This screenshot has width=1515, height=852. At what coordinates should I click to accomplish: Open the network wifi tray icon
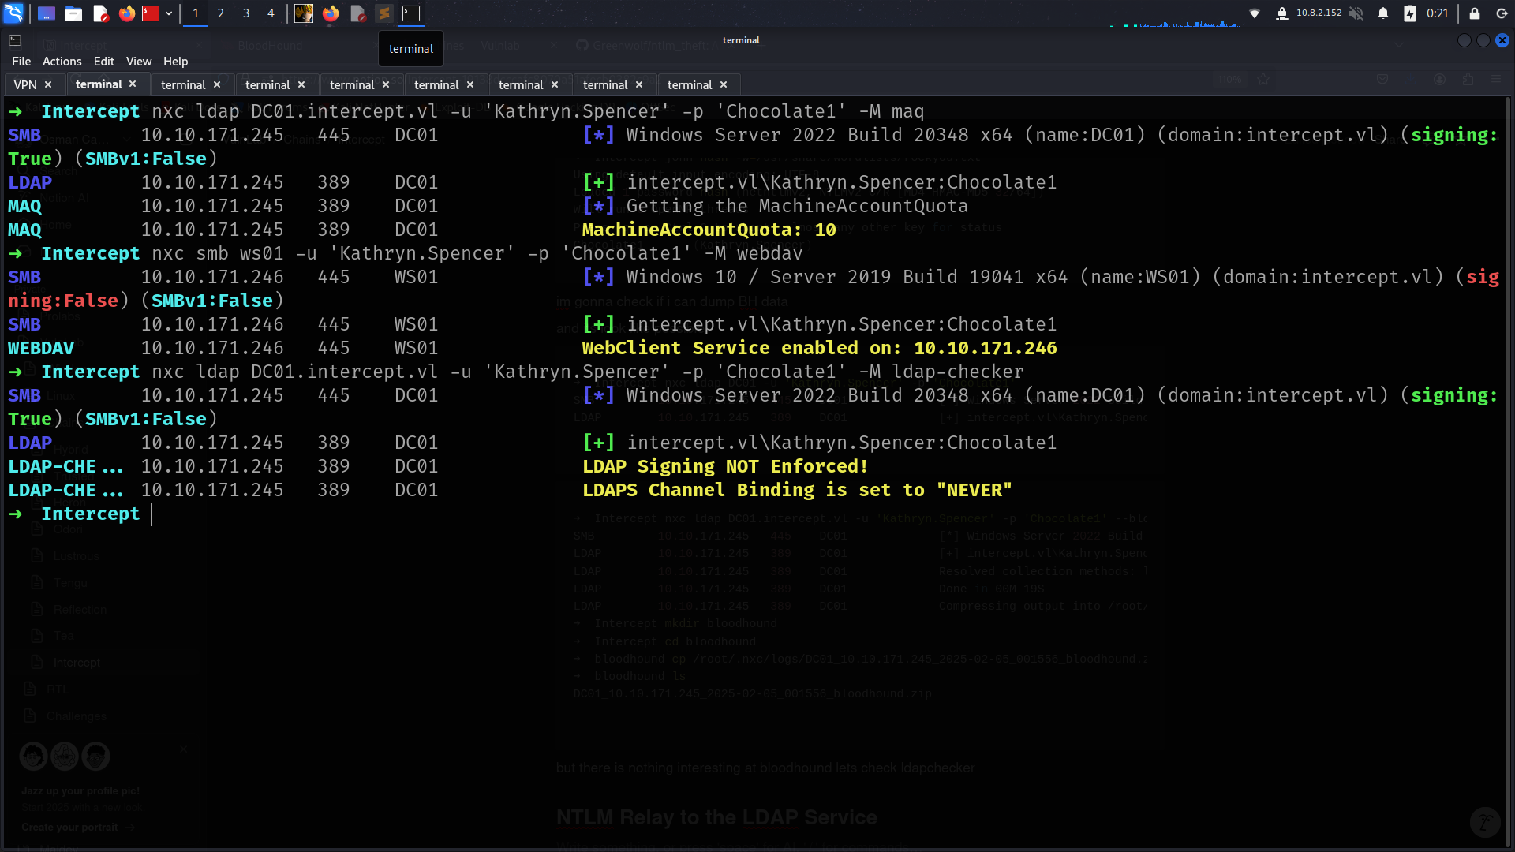(1255, 13)
